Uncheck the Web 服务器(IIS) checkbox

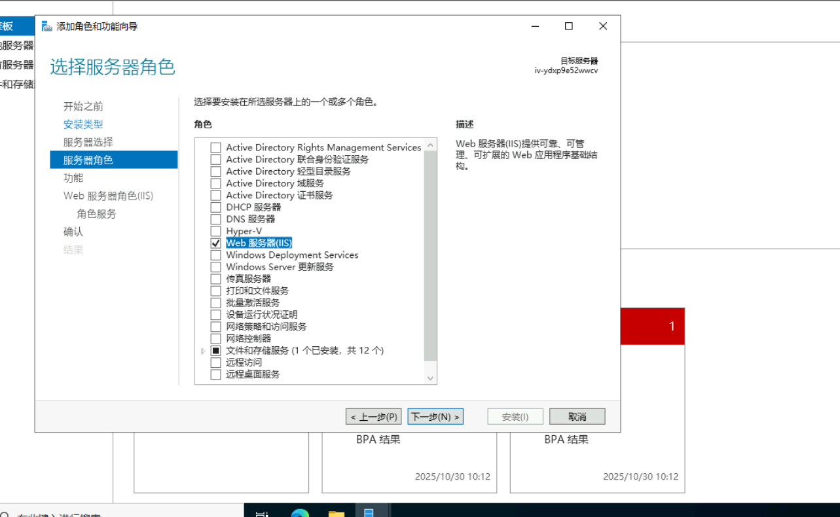(x=215, y=243)
